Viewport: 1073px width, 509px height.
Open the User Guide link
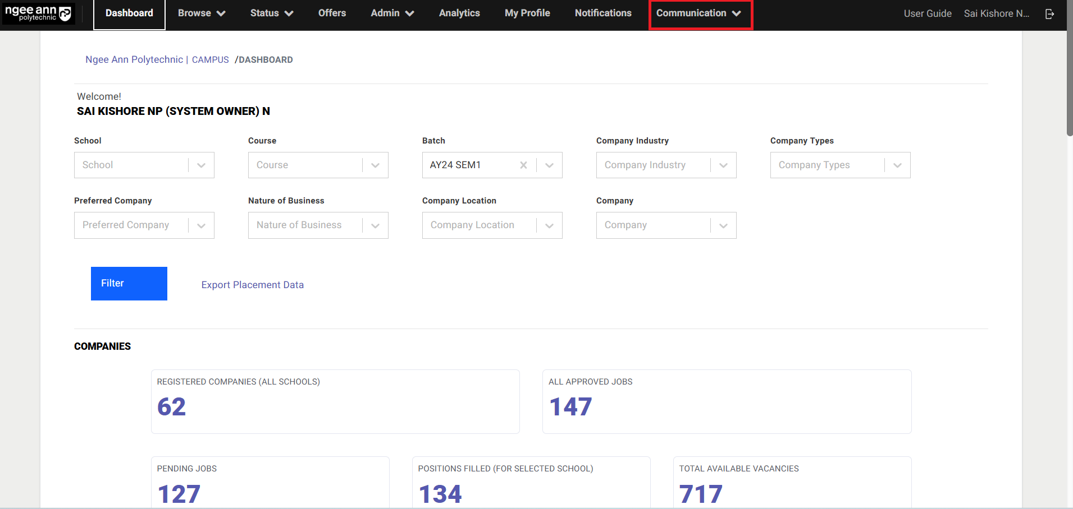[928, 13]
